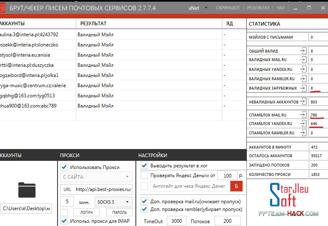The width and height of the screenshot is (328, 226).
Task: Enable Проверять Яндекс Деньги checkbox
Action: pyautogui.click(x=144, y=175)
